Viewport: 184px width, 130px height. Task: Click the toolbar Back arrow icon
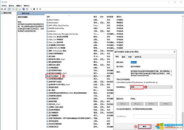click(x=2, y=9)
